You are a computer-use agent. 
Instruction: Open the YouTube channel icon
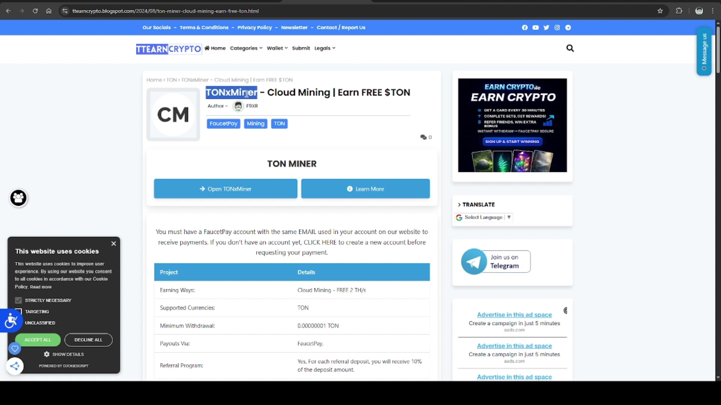[535, 27]
